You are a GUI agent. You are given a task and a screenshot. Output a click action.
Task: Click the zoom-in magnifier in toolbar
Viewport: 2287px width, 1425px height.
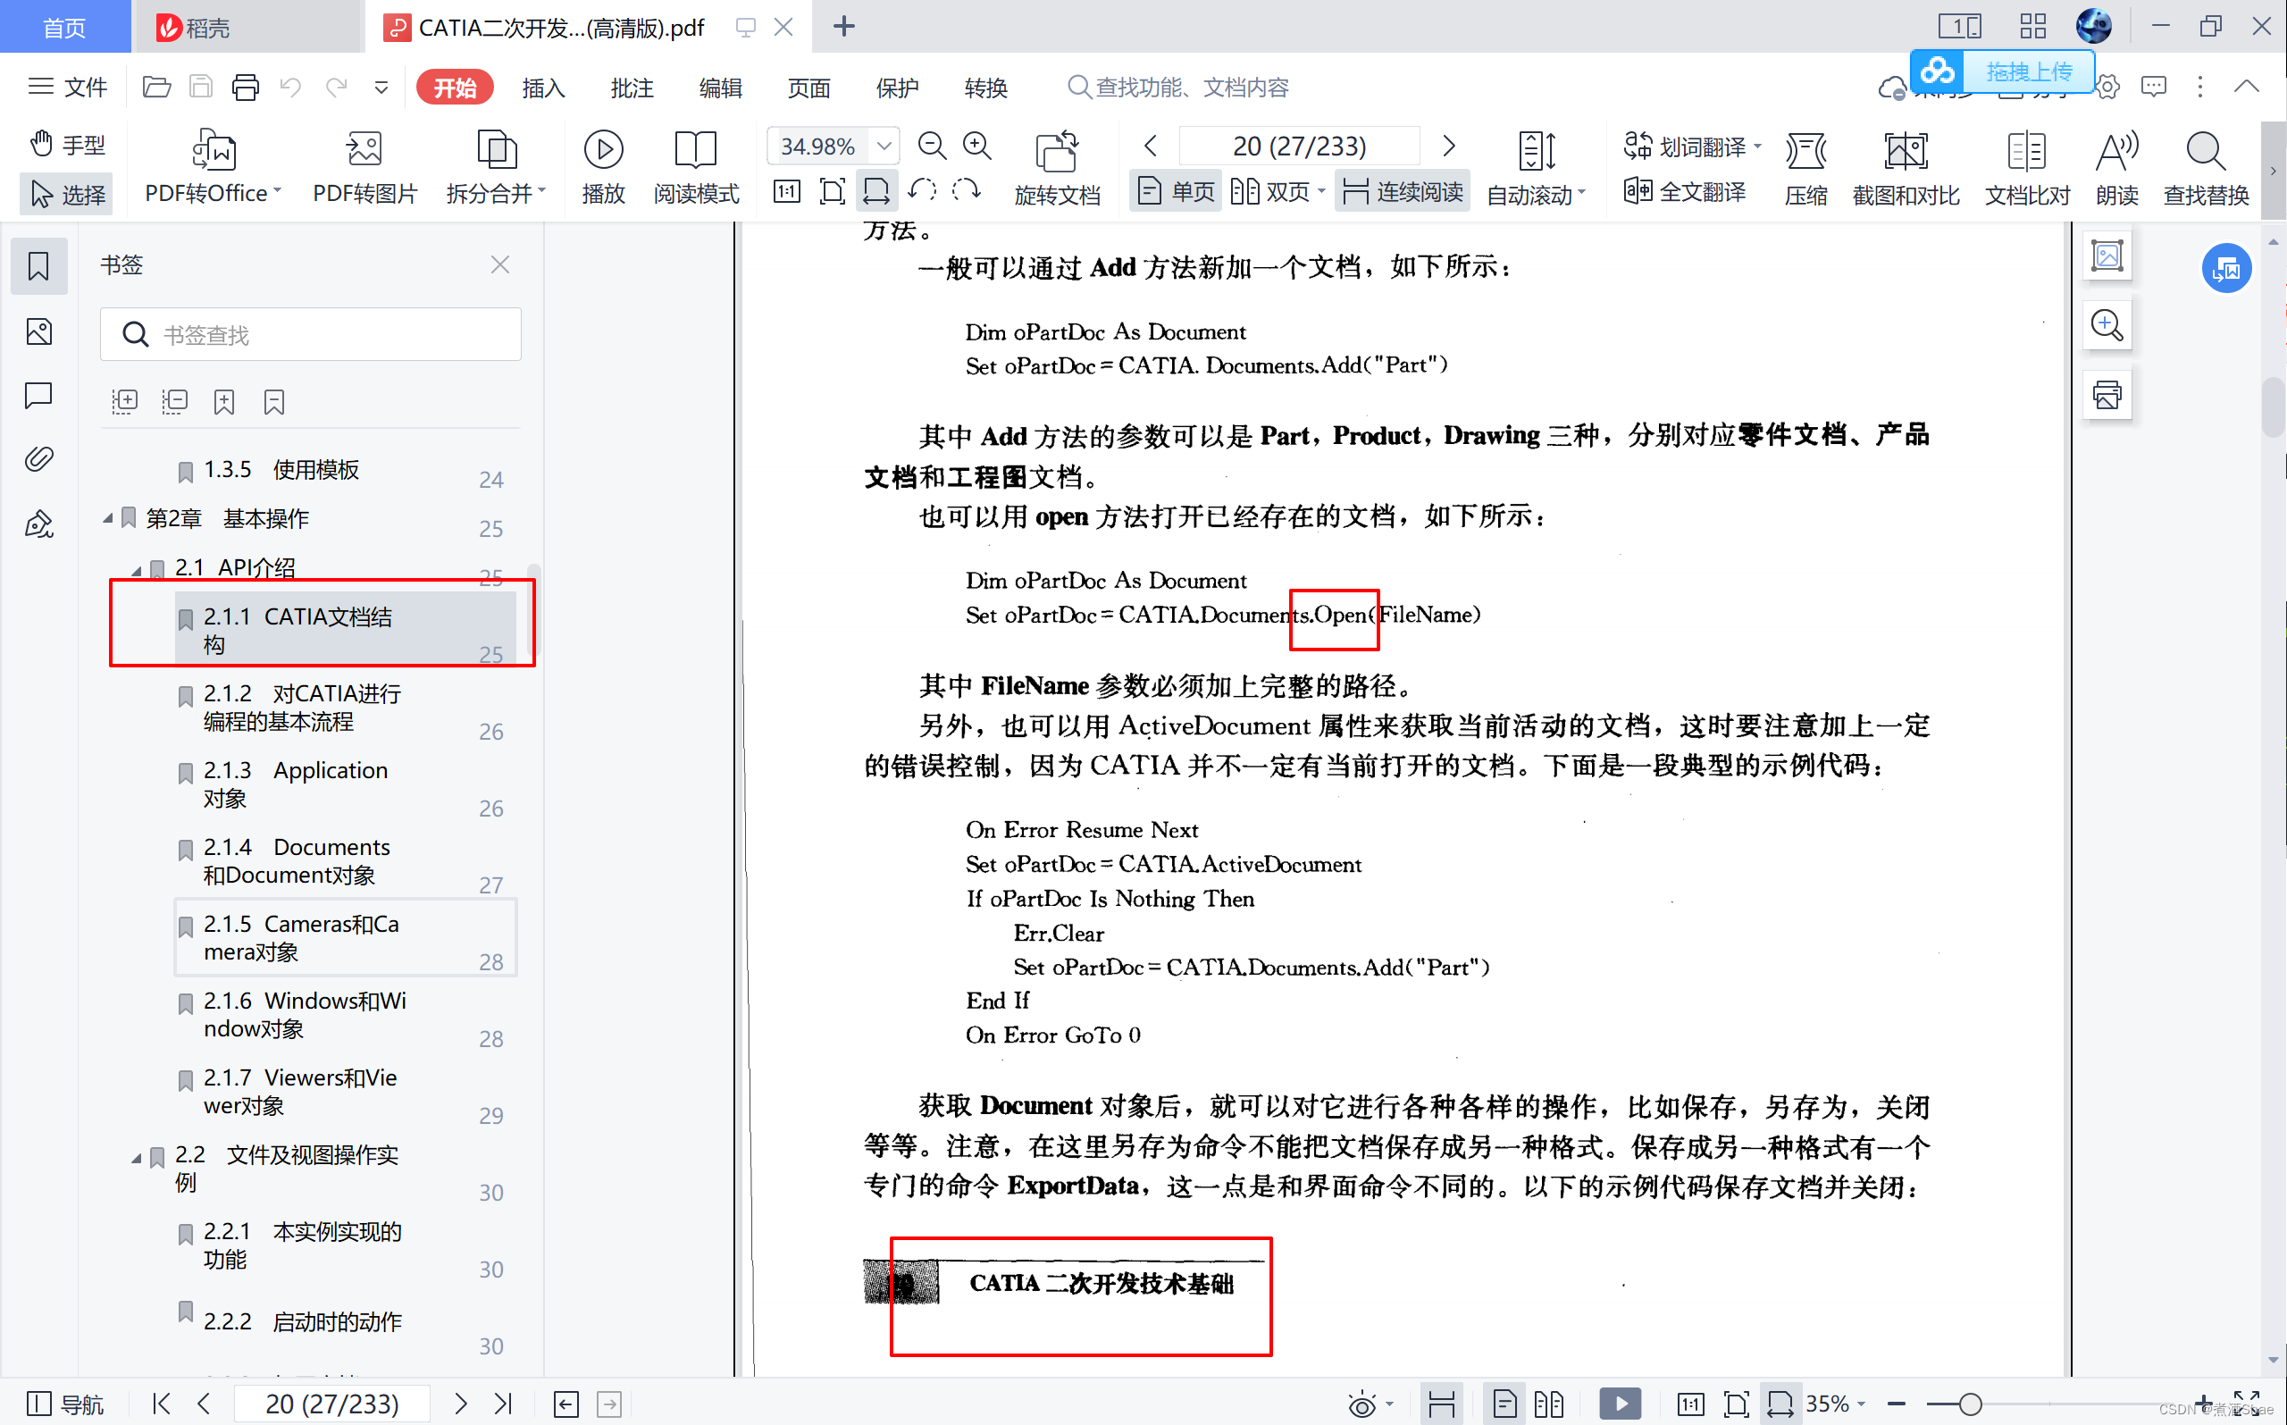tap(977, 147)
